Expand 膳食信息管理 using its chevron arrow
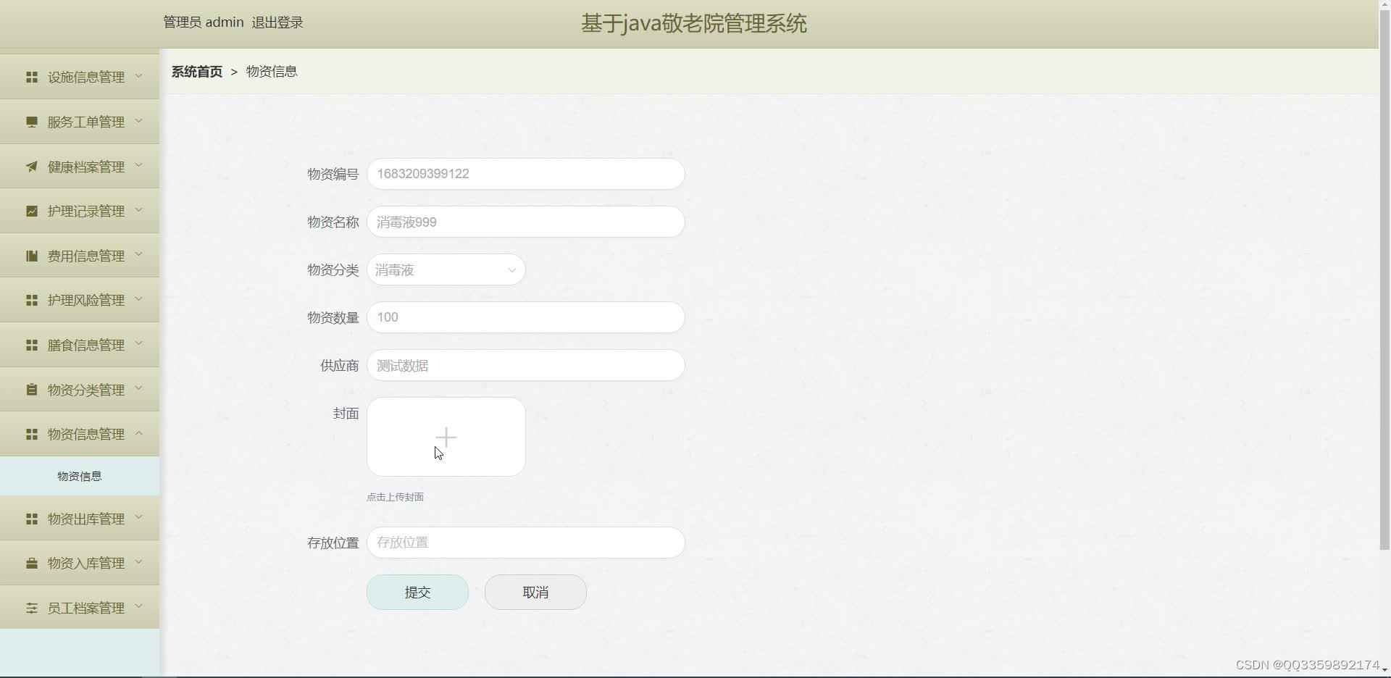The image size is (1391, 678). point(138,343)
